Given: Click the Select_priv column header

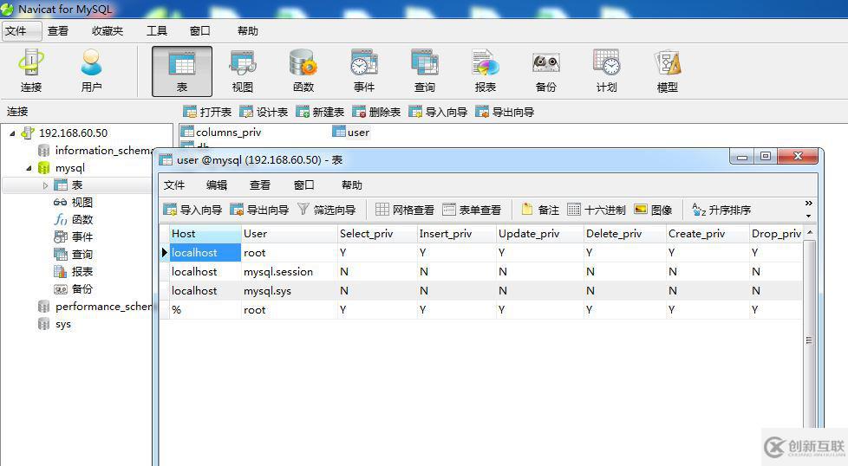Looking at the screenshot, I should 377,234.
